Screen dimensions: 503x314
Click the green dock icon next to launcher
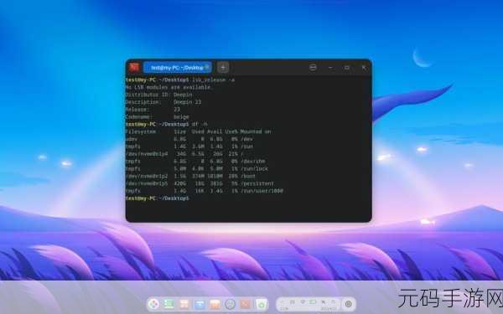pyautogui.click(x=169, y=304)
